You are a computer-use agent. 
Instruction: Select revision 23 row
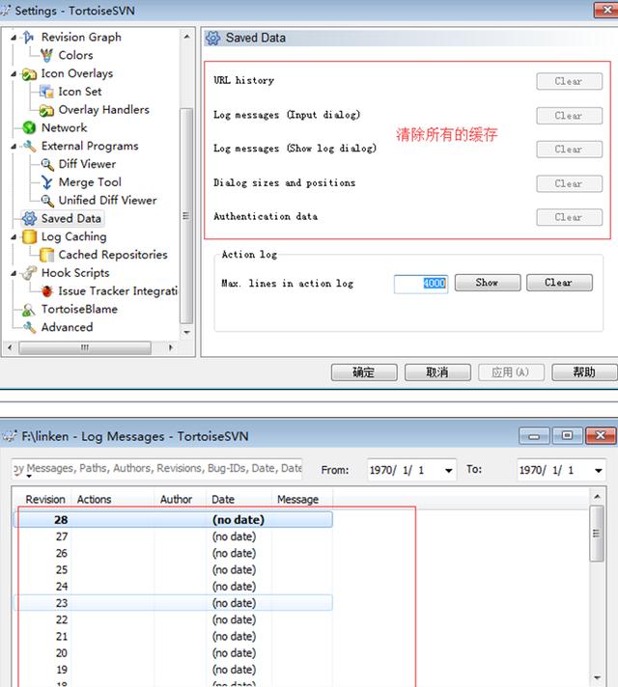[x=173, y=603]
